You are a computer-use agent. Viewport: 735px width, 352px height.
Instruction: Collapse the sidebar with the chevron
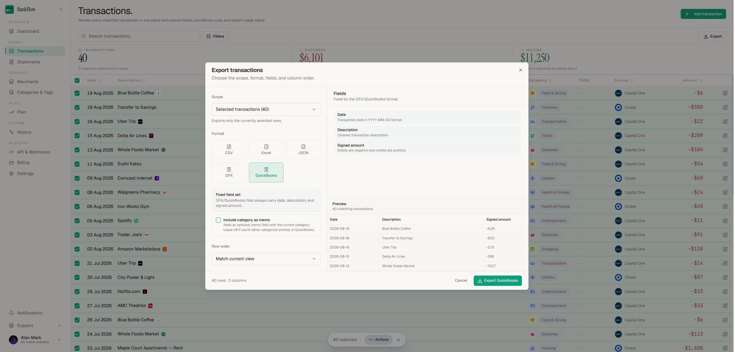[61, 9]
